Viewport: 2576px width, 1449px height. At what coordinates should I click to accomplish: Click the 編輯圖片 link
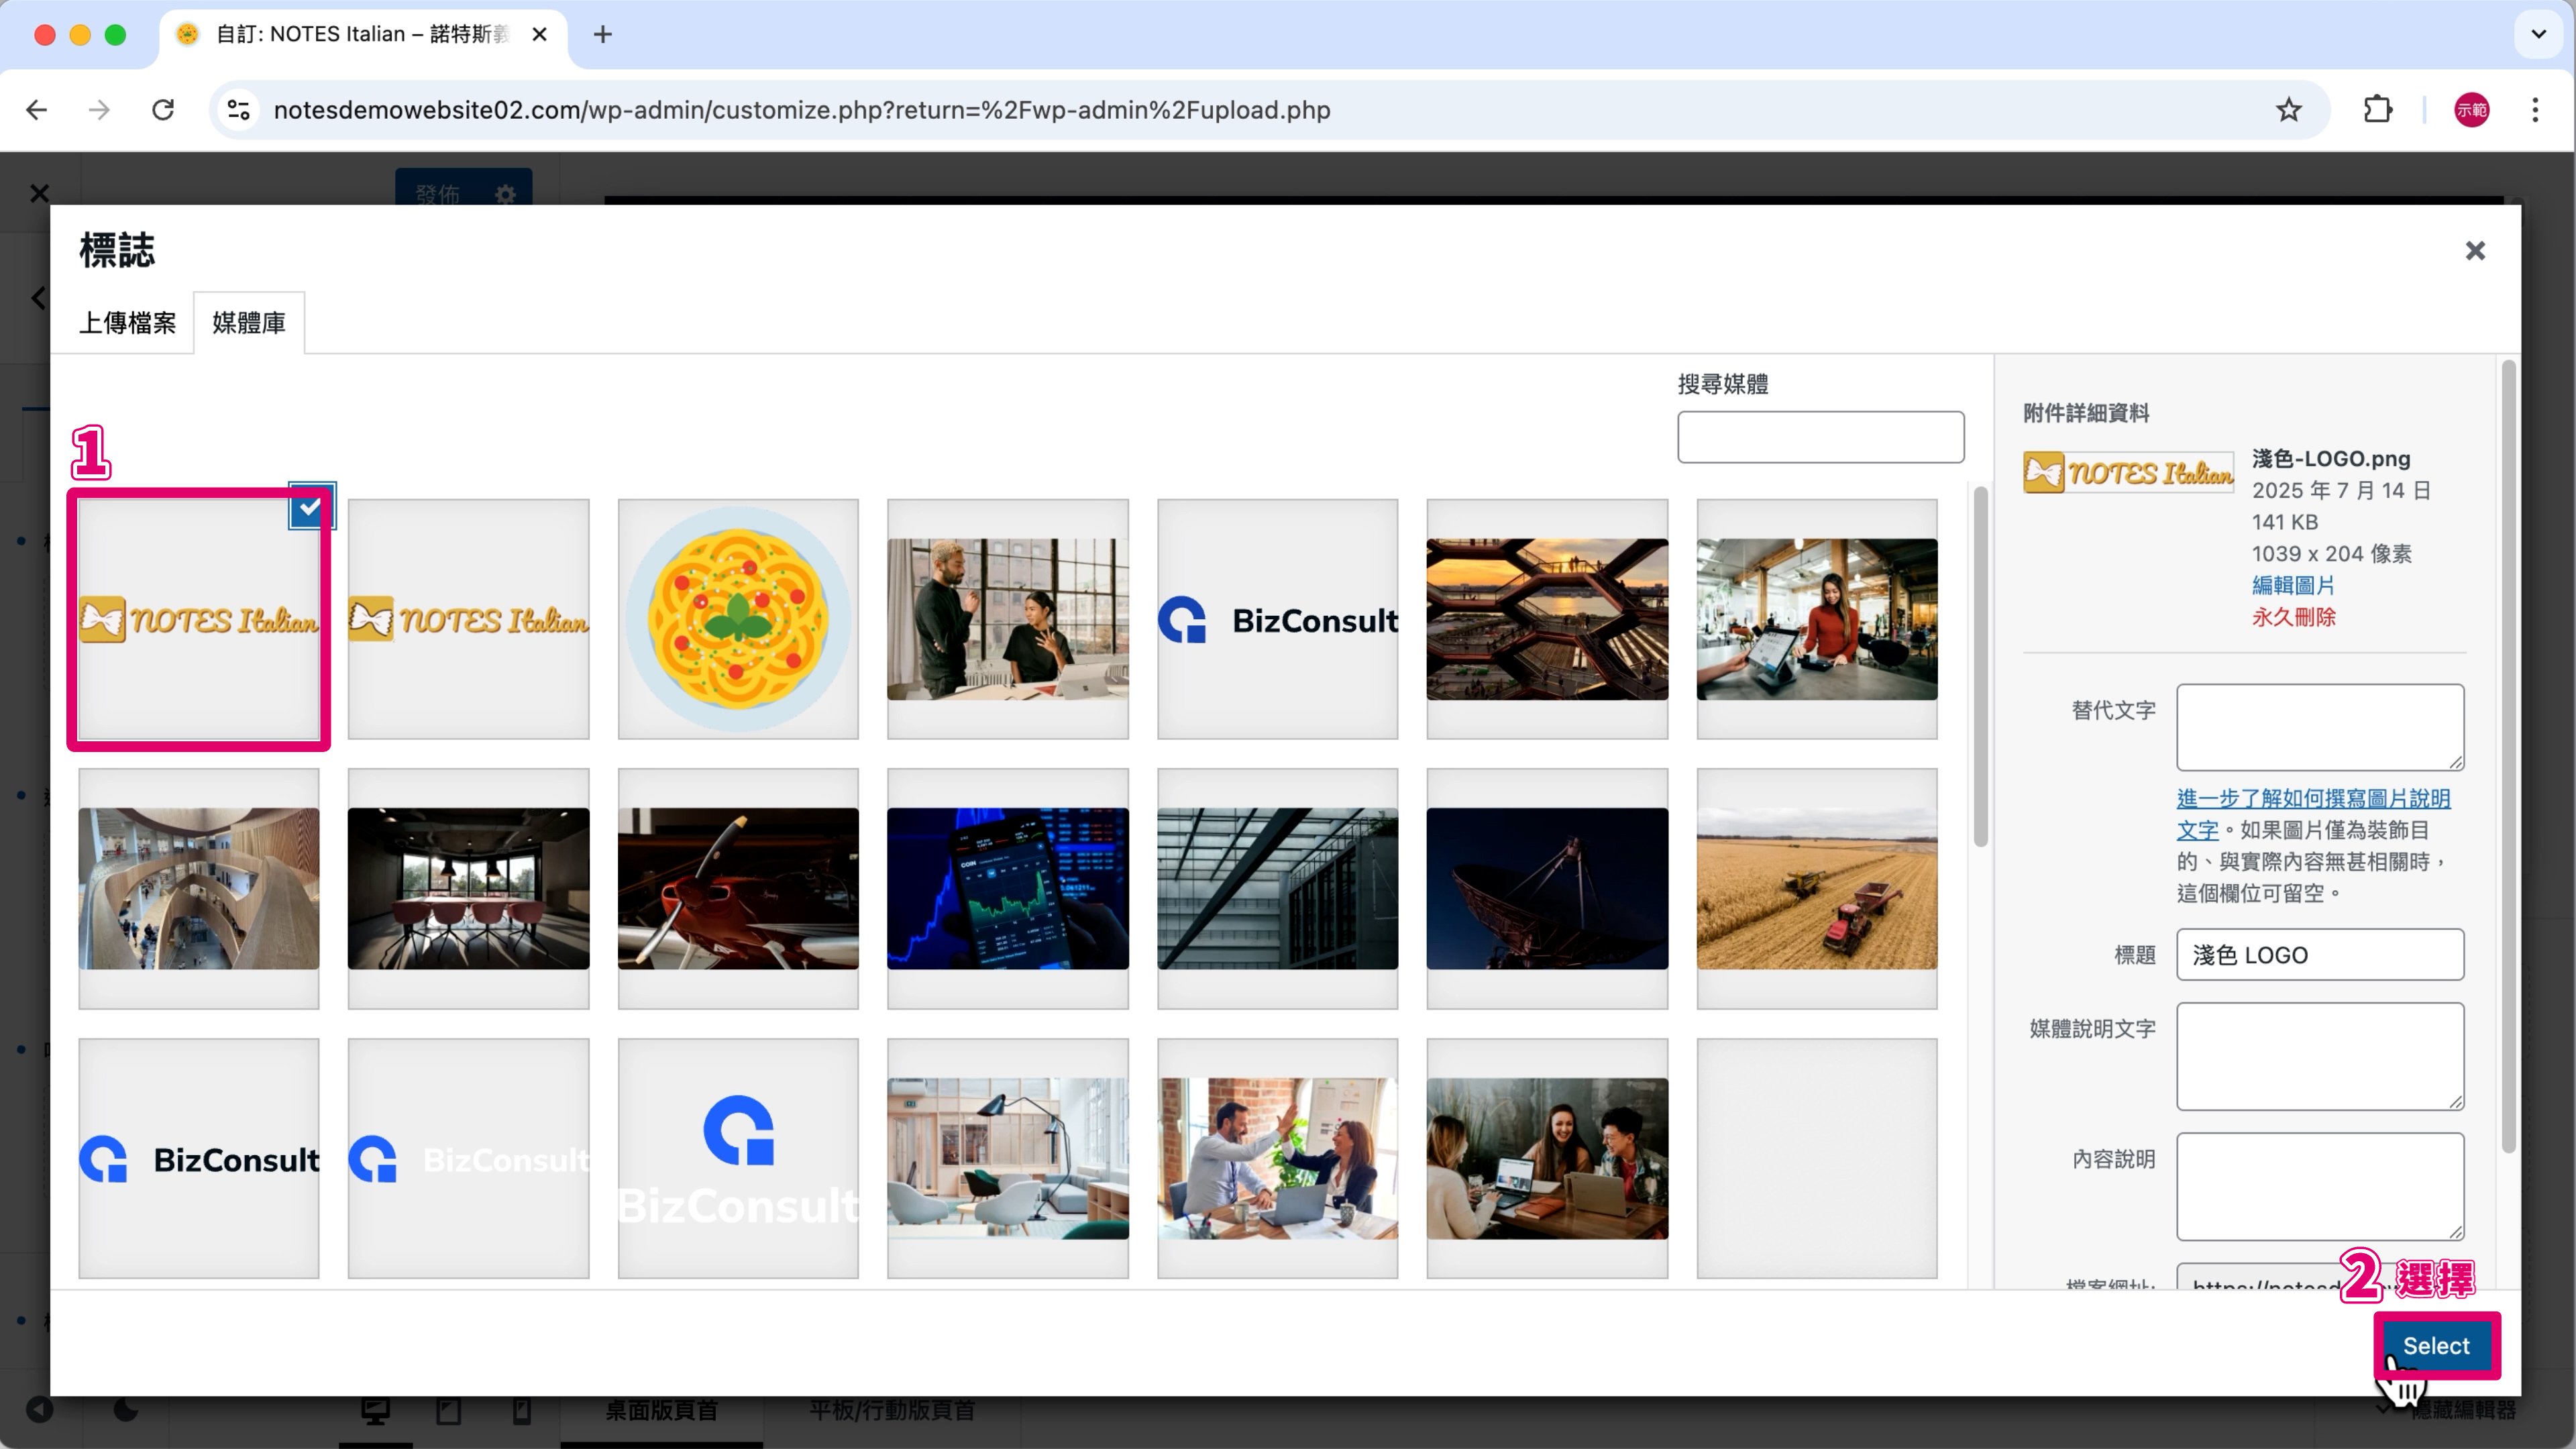click(x=2292, y=585)
